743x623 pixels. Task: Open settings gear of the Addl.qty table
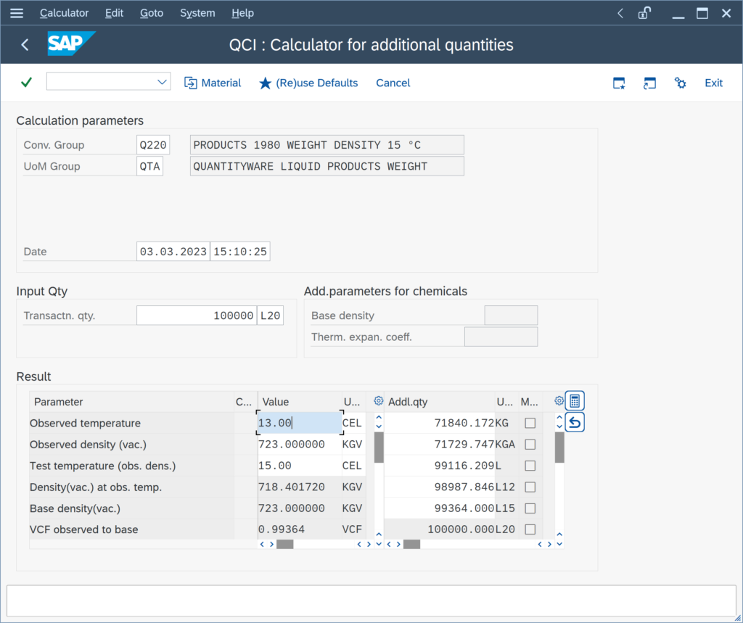click(559, 401)
